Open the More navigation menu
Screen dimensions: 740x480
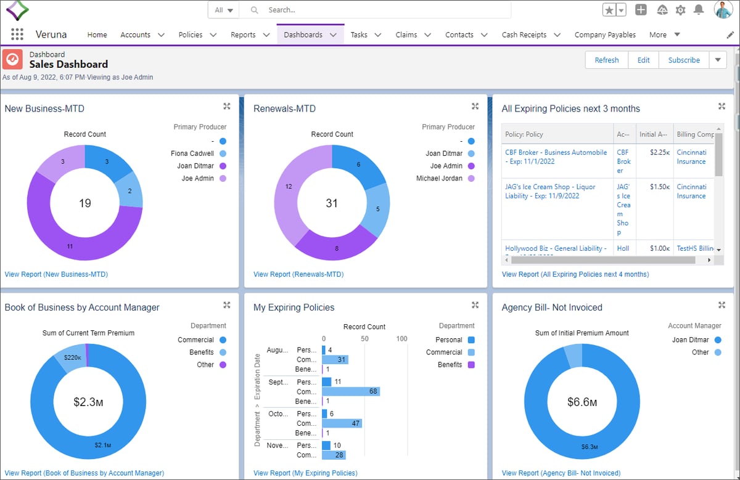tap(665, 35)
